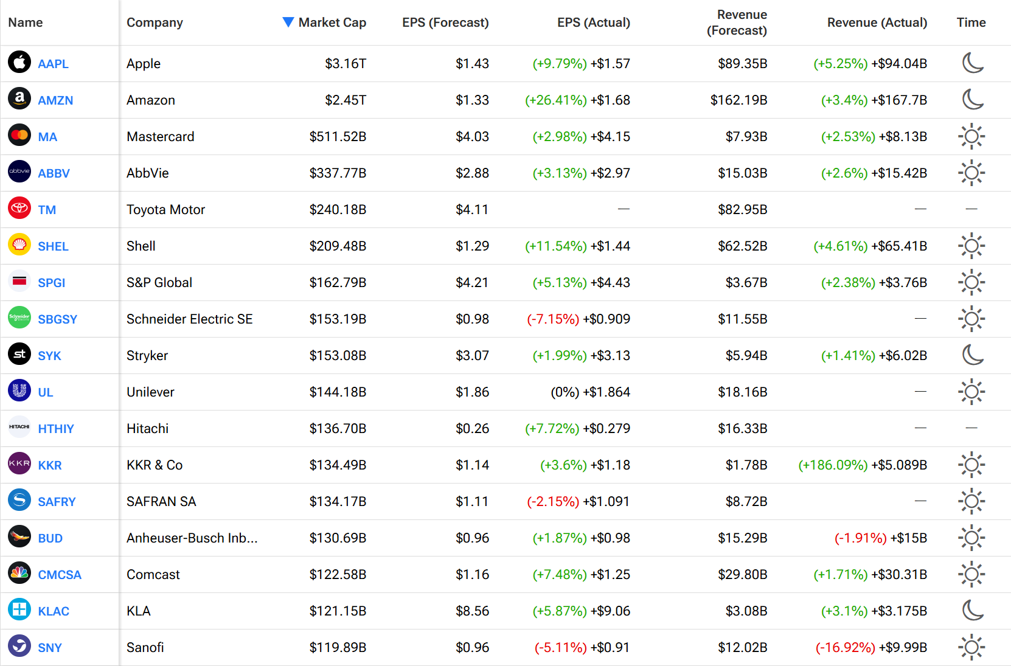The image size is (1011, 666).
Task: Select the 'Anheuser-Busch Inb...' company cell
Action: click(192, 538)
